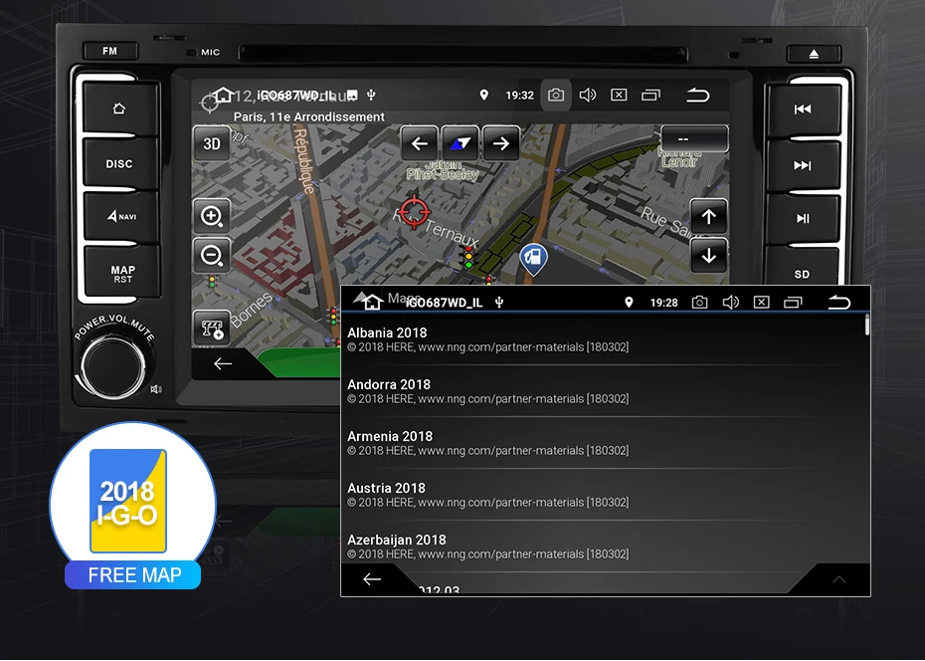Viewport: 925px width, 661px height.
Task: Tap the next track hardware button
Action: (803, 165)
